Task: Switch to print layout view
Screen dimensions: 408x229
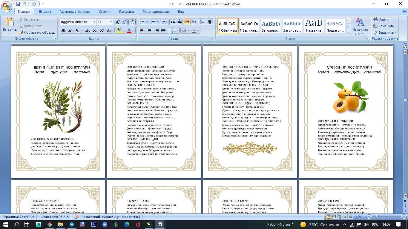Action: (329, 217)
